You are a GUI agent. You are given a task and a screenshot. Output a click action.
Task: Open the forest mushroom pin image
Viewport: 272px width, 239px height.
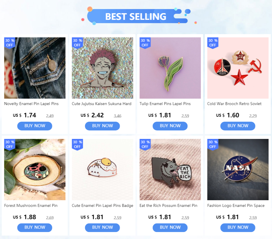point(35,170)
